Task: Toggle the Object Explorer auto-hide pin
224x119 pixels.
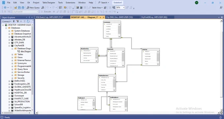Action: [29, 17]
